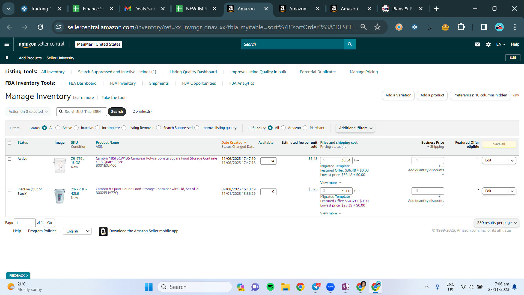Image resolution: width=524 pixels, height=295 pixels.
Task: Open Edit dropdown arrow for Cambro 8-Quart row
Action: coord(513,191)
